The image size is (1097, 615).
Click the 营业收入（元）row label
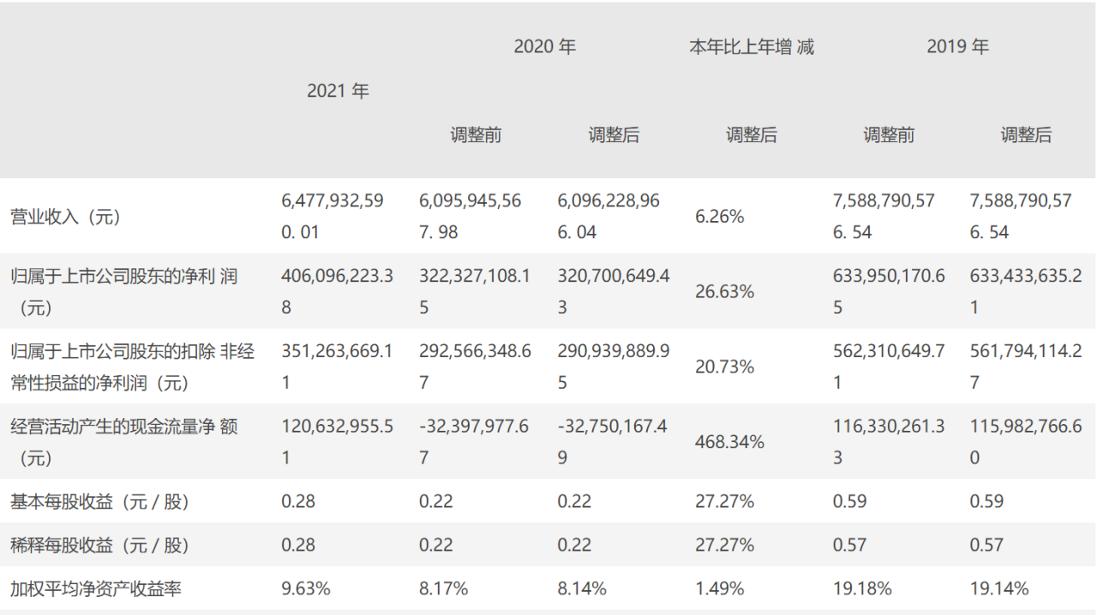pyautogui.click(x=65, y=216)
